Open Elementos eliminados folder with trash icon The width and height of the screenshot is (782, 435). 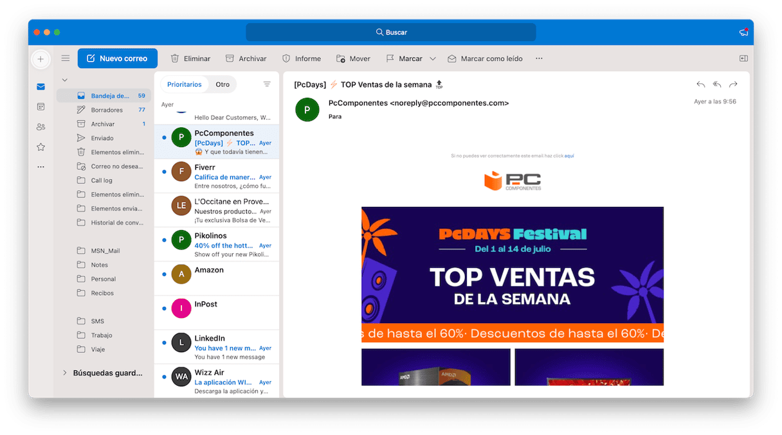click(x=104, y=152)
